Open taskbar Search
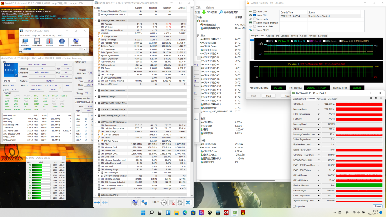 pos(152,213)
